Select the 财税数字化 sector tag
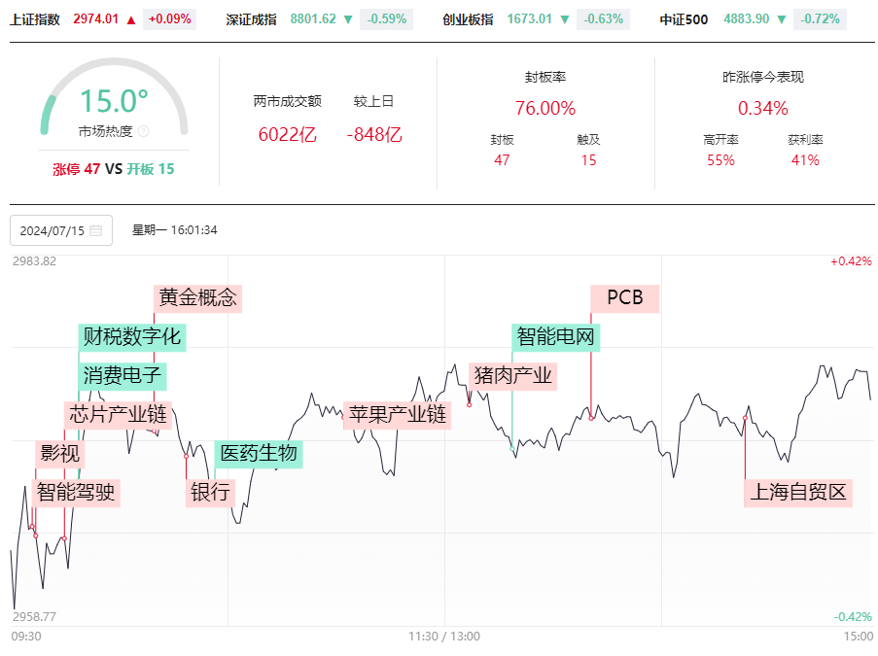878x656 pixels. pyautogui.click(x=131, y=337)
